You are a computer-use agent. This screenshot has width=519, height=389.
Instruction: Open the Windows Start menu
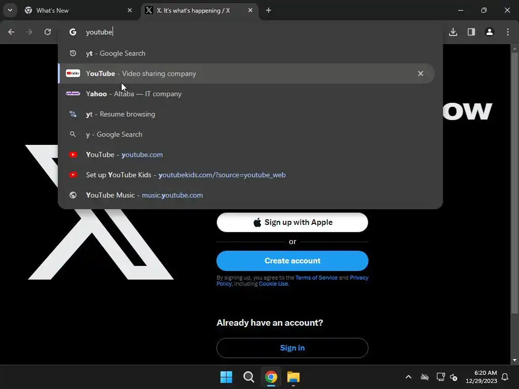point(227,377)
